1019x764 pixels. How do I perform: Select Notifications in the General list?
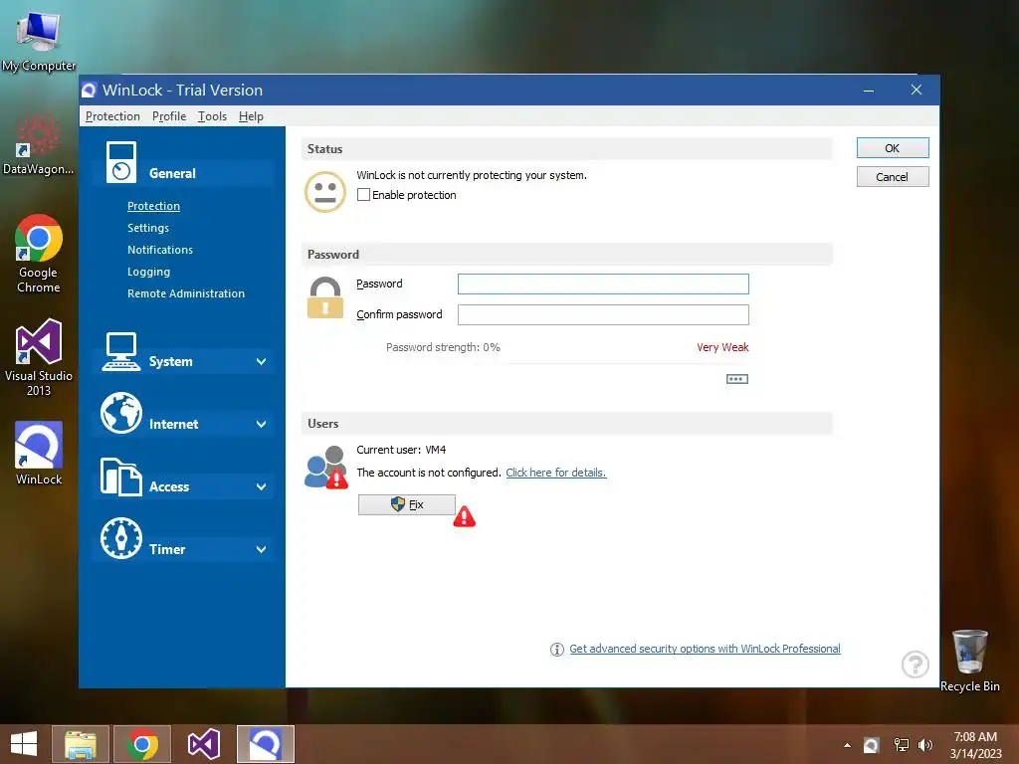tap(160, 250)
